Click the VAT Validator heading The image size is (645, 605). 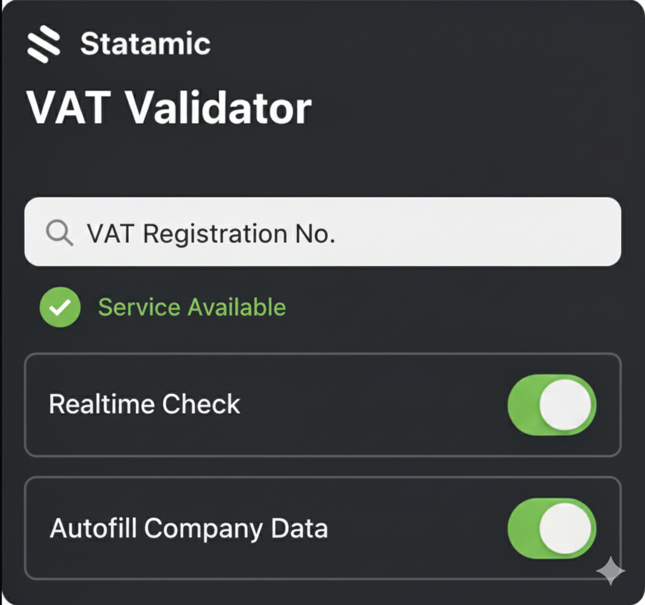point(168,107)
